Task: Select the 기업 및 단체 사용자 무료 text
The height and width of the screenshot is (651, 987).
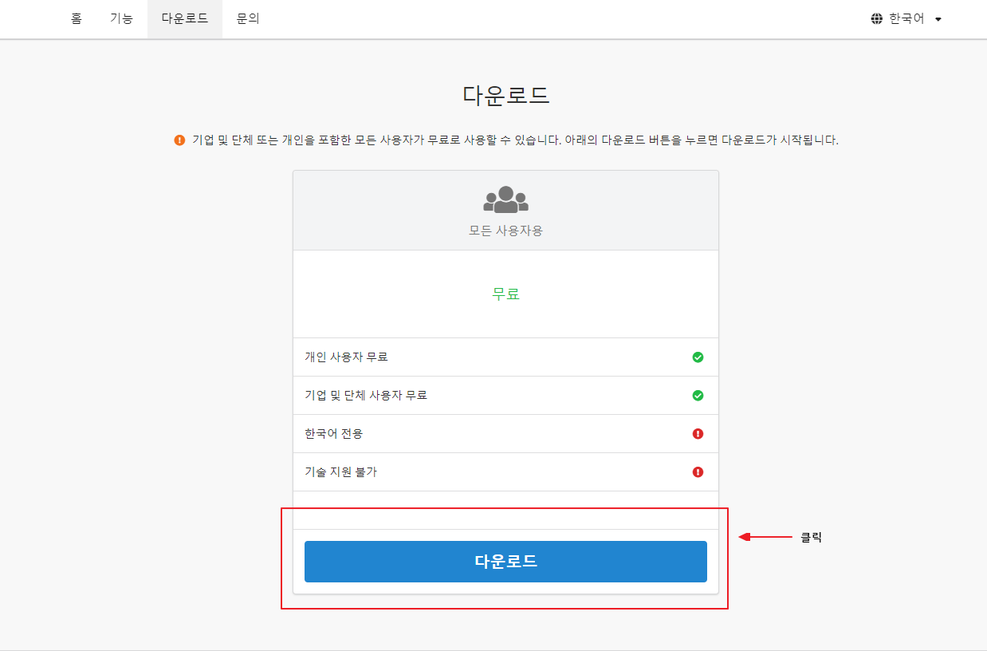Action: tap(366, 395)
